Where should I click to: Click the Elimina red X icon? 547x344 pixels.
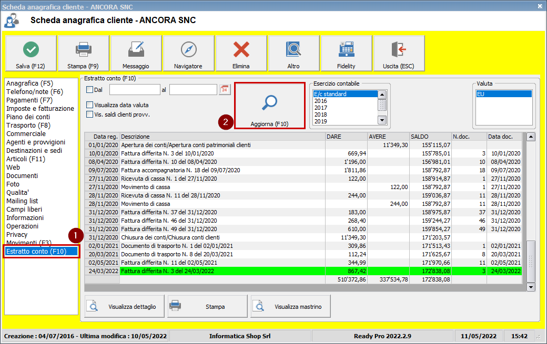click(x=240, y=48)
